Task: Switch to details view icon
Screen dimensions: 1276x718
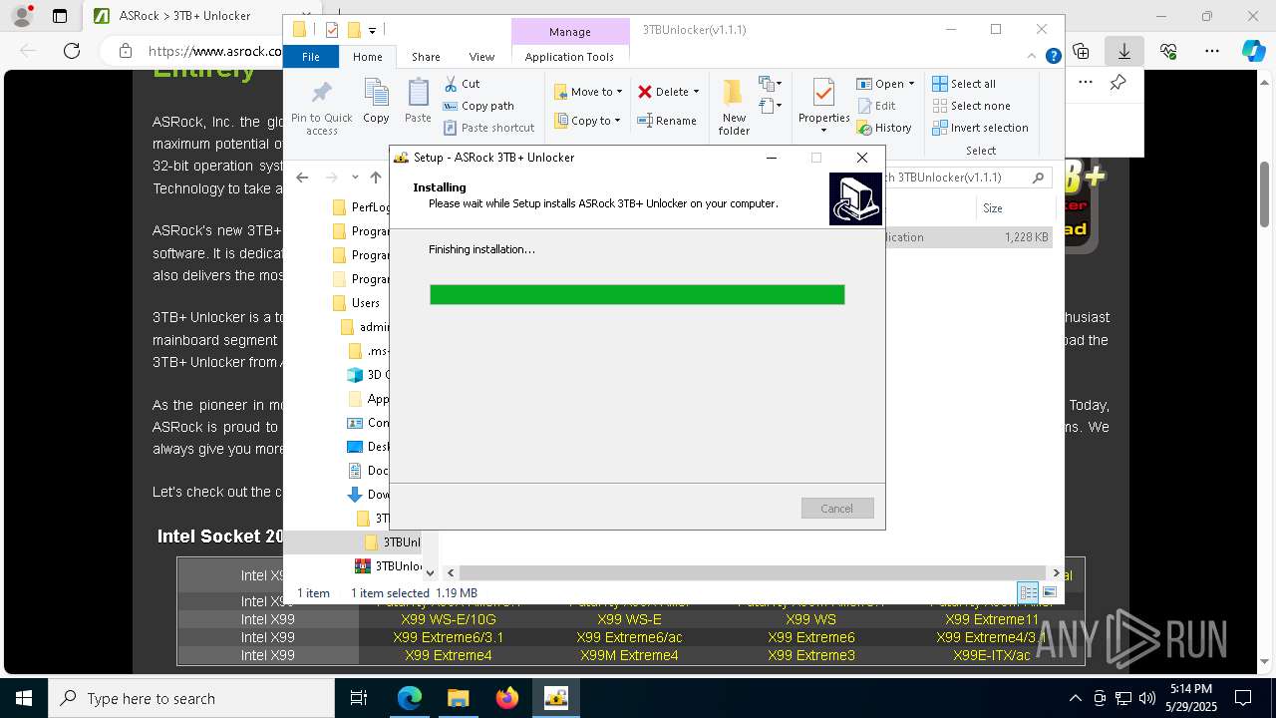Action: (x=1028, y=592)
